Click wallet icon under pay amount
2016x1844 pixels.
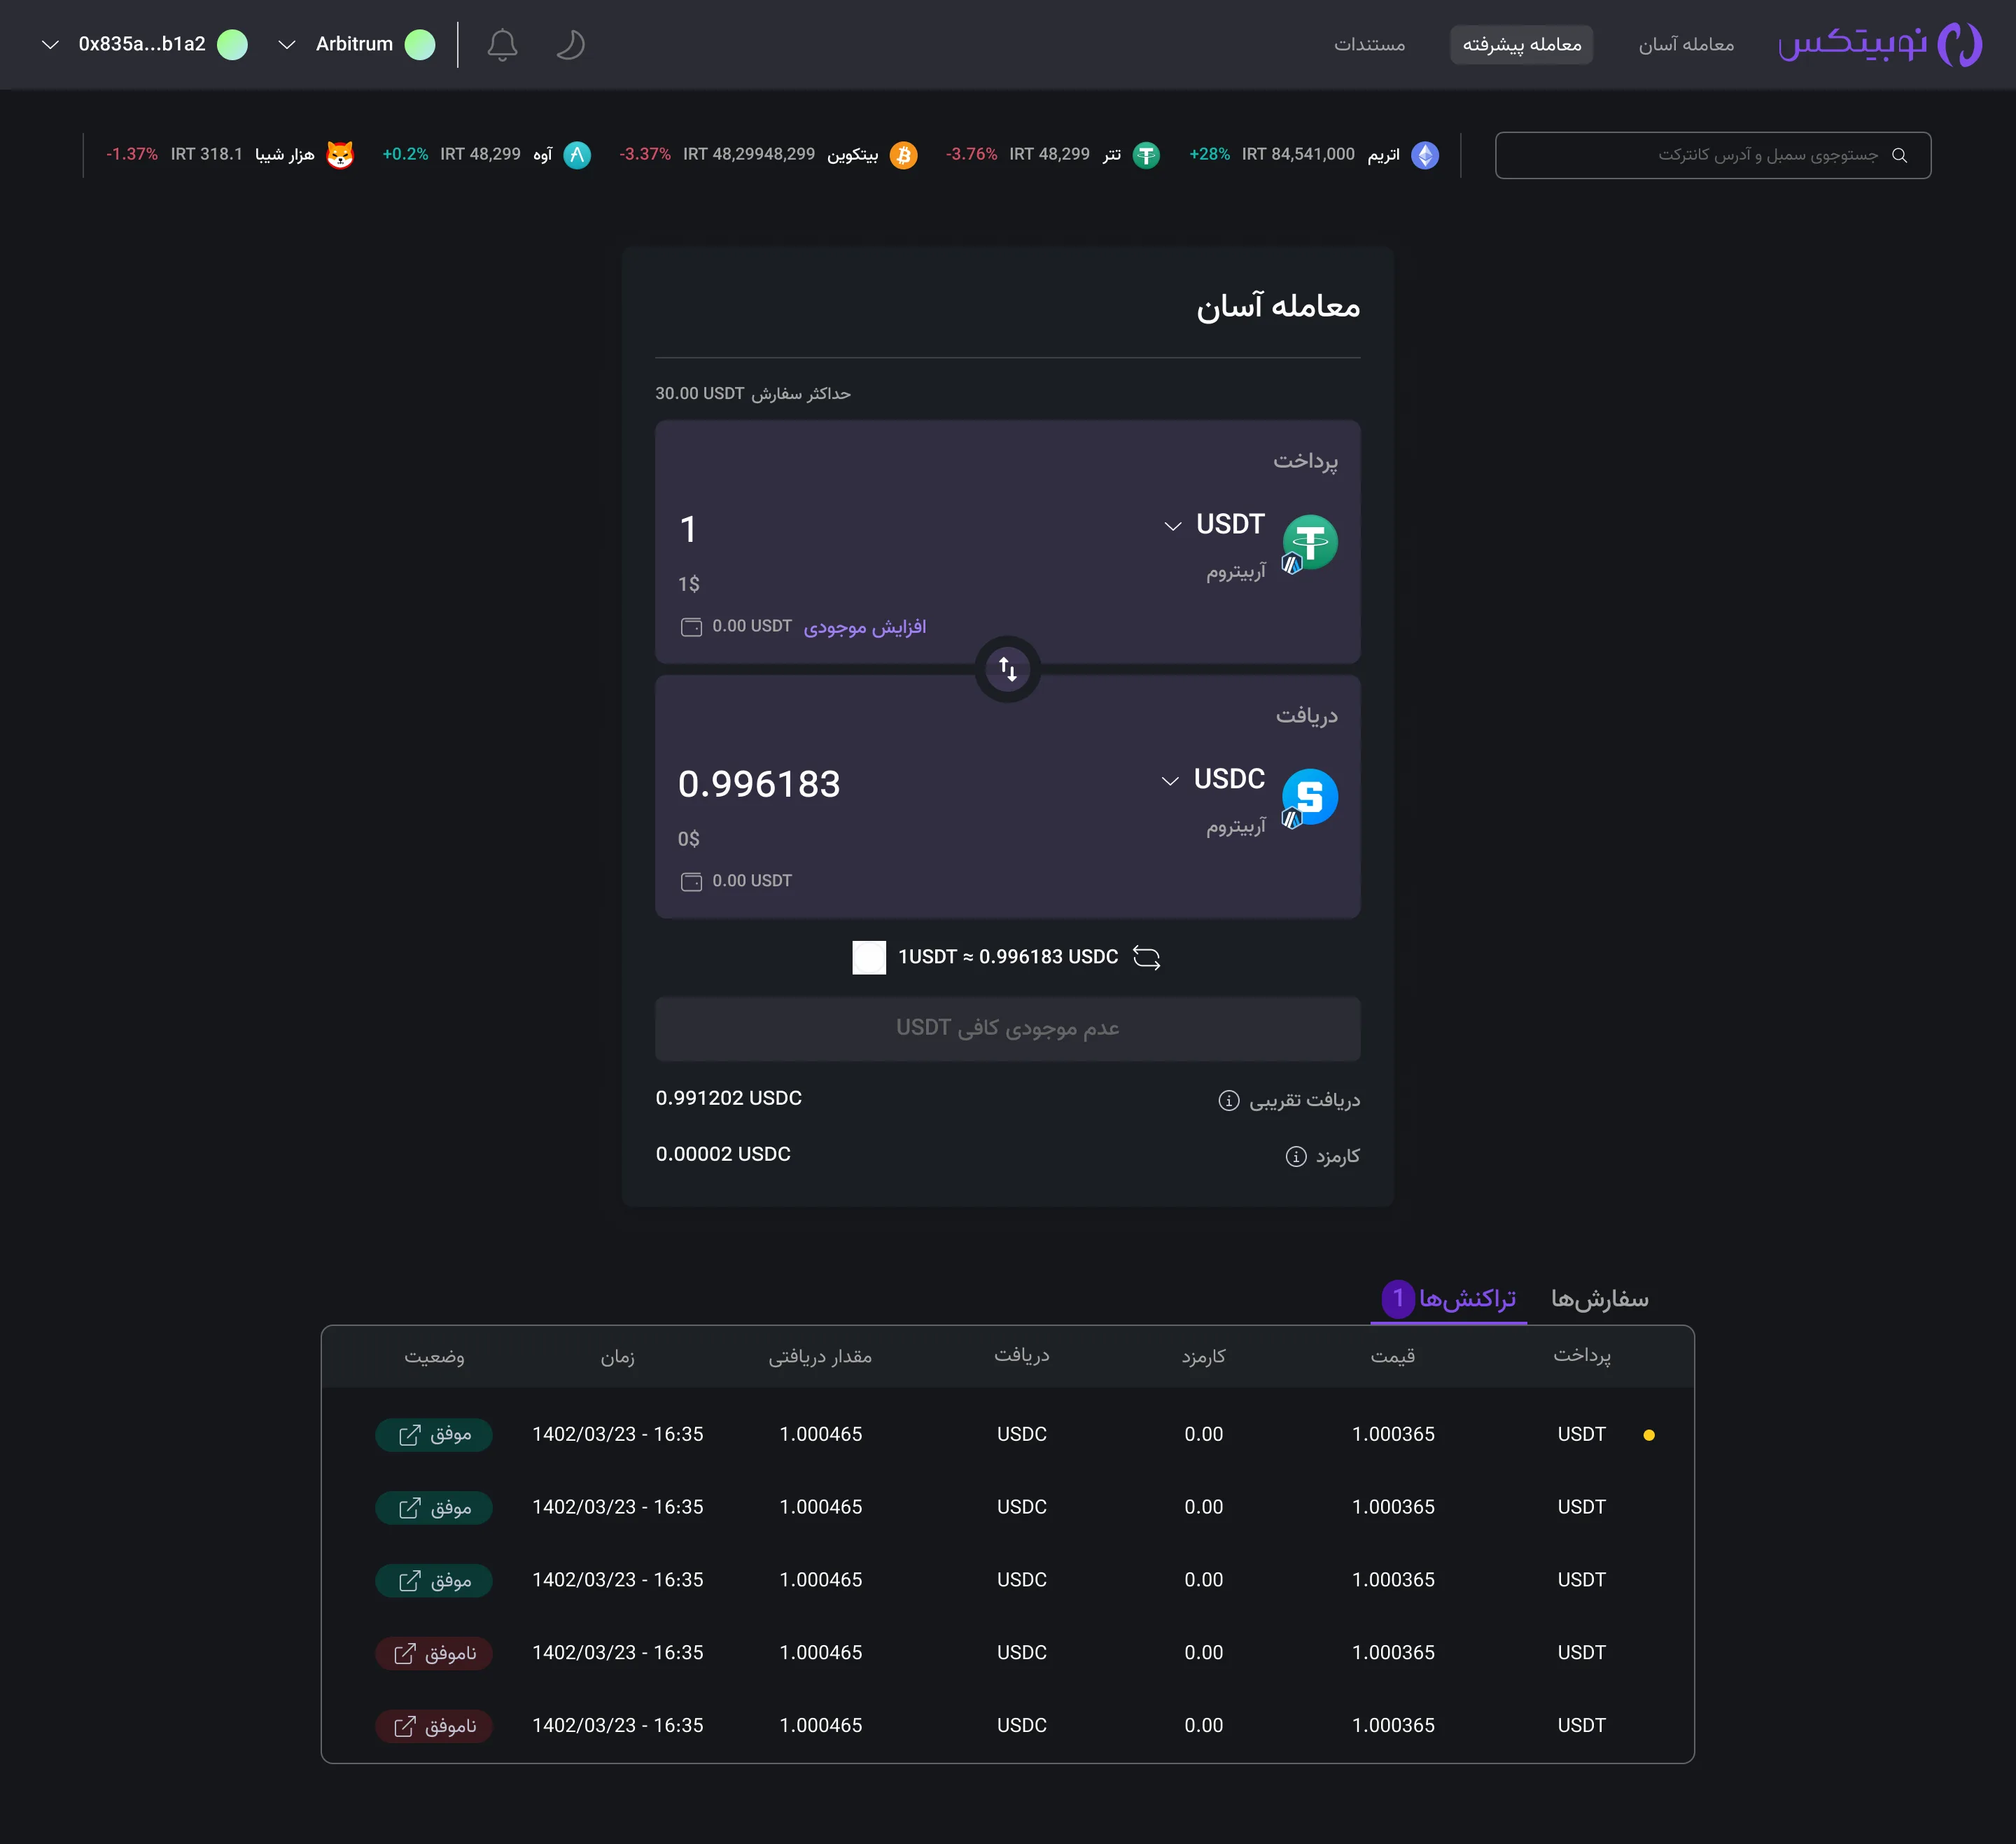(691, 627)
